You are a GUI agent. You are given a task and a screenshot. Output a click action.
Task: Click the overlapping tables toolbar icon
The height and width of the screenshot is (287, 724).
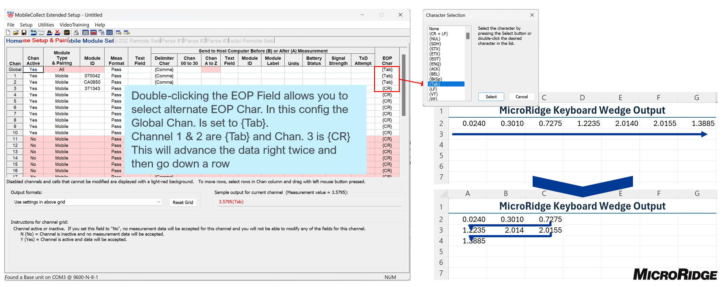[x=102, y=32]
